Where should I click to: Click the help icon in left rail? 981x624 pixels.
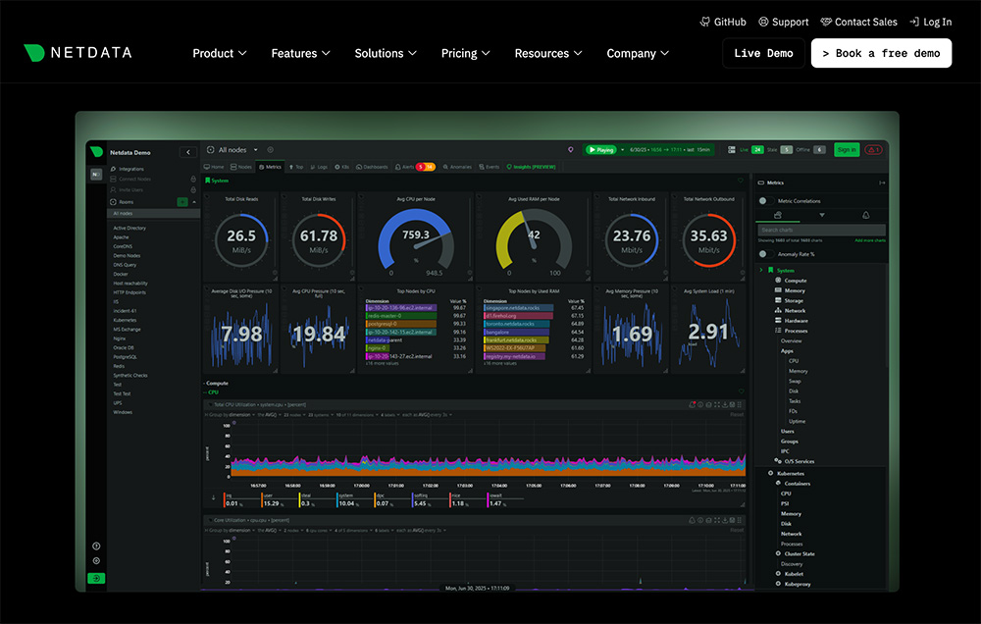point(96,546)
